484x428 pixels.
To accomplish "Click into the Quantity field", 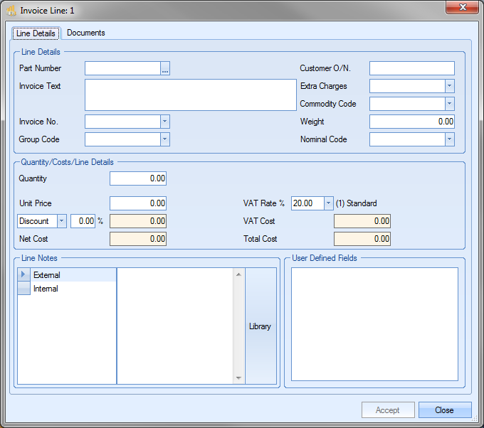I will 138,178.
